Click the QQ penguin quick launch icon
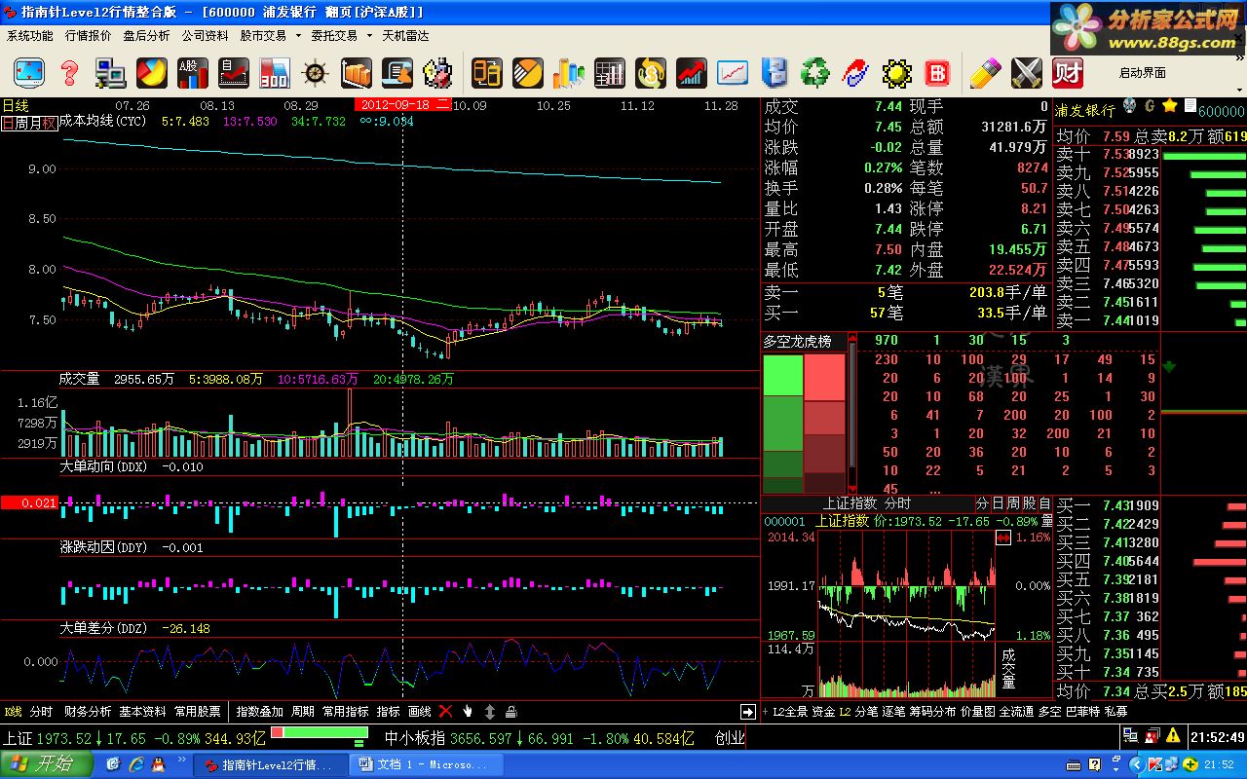The width and height of the screenshot is (1247, 779). tap(158, 763)
